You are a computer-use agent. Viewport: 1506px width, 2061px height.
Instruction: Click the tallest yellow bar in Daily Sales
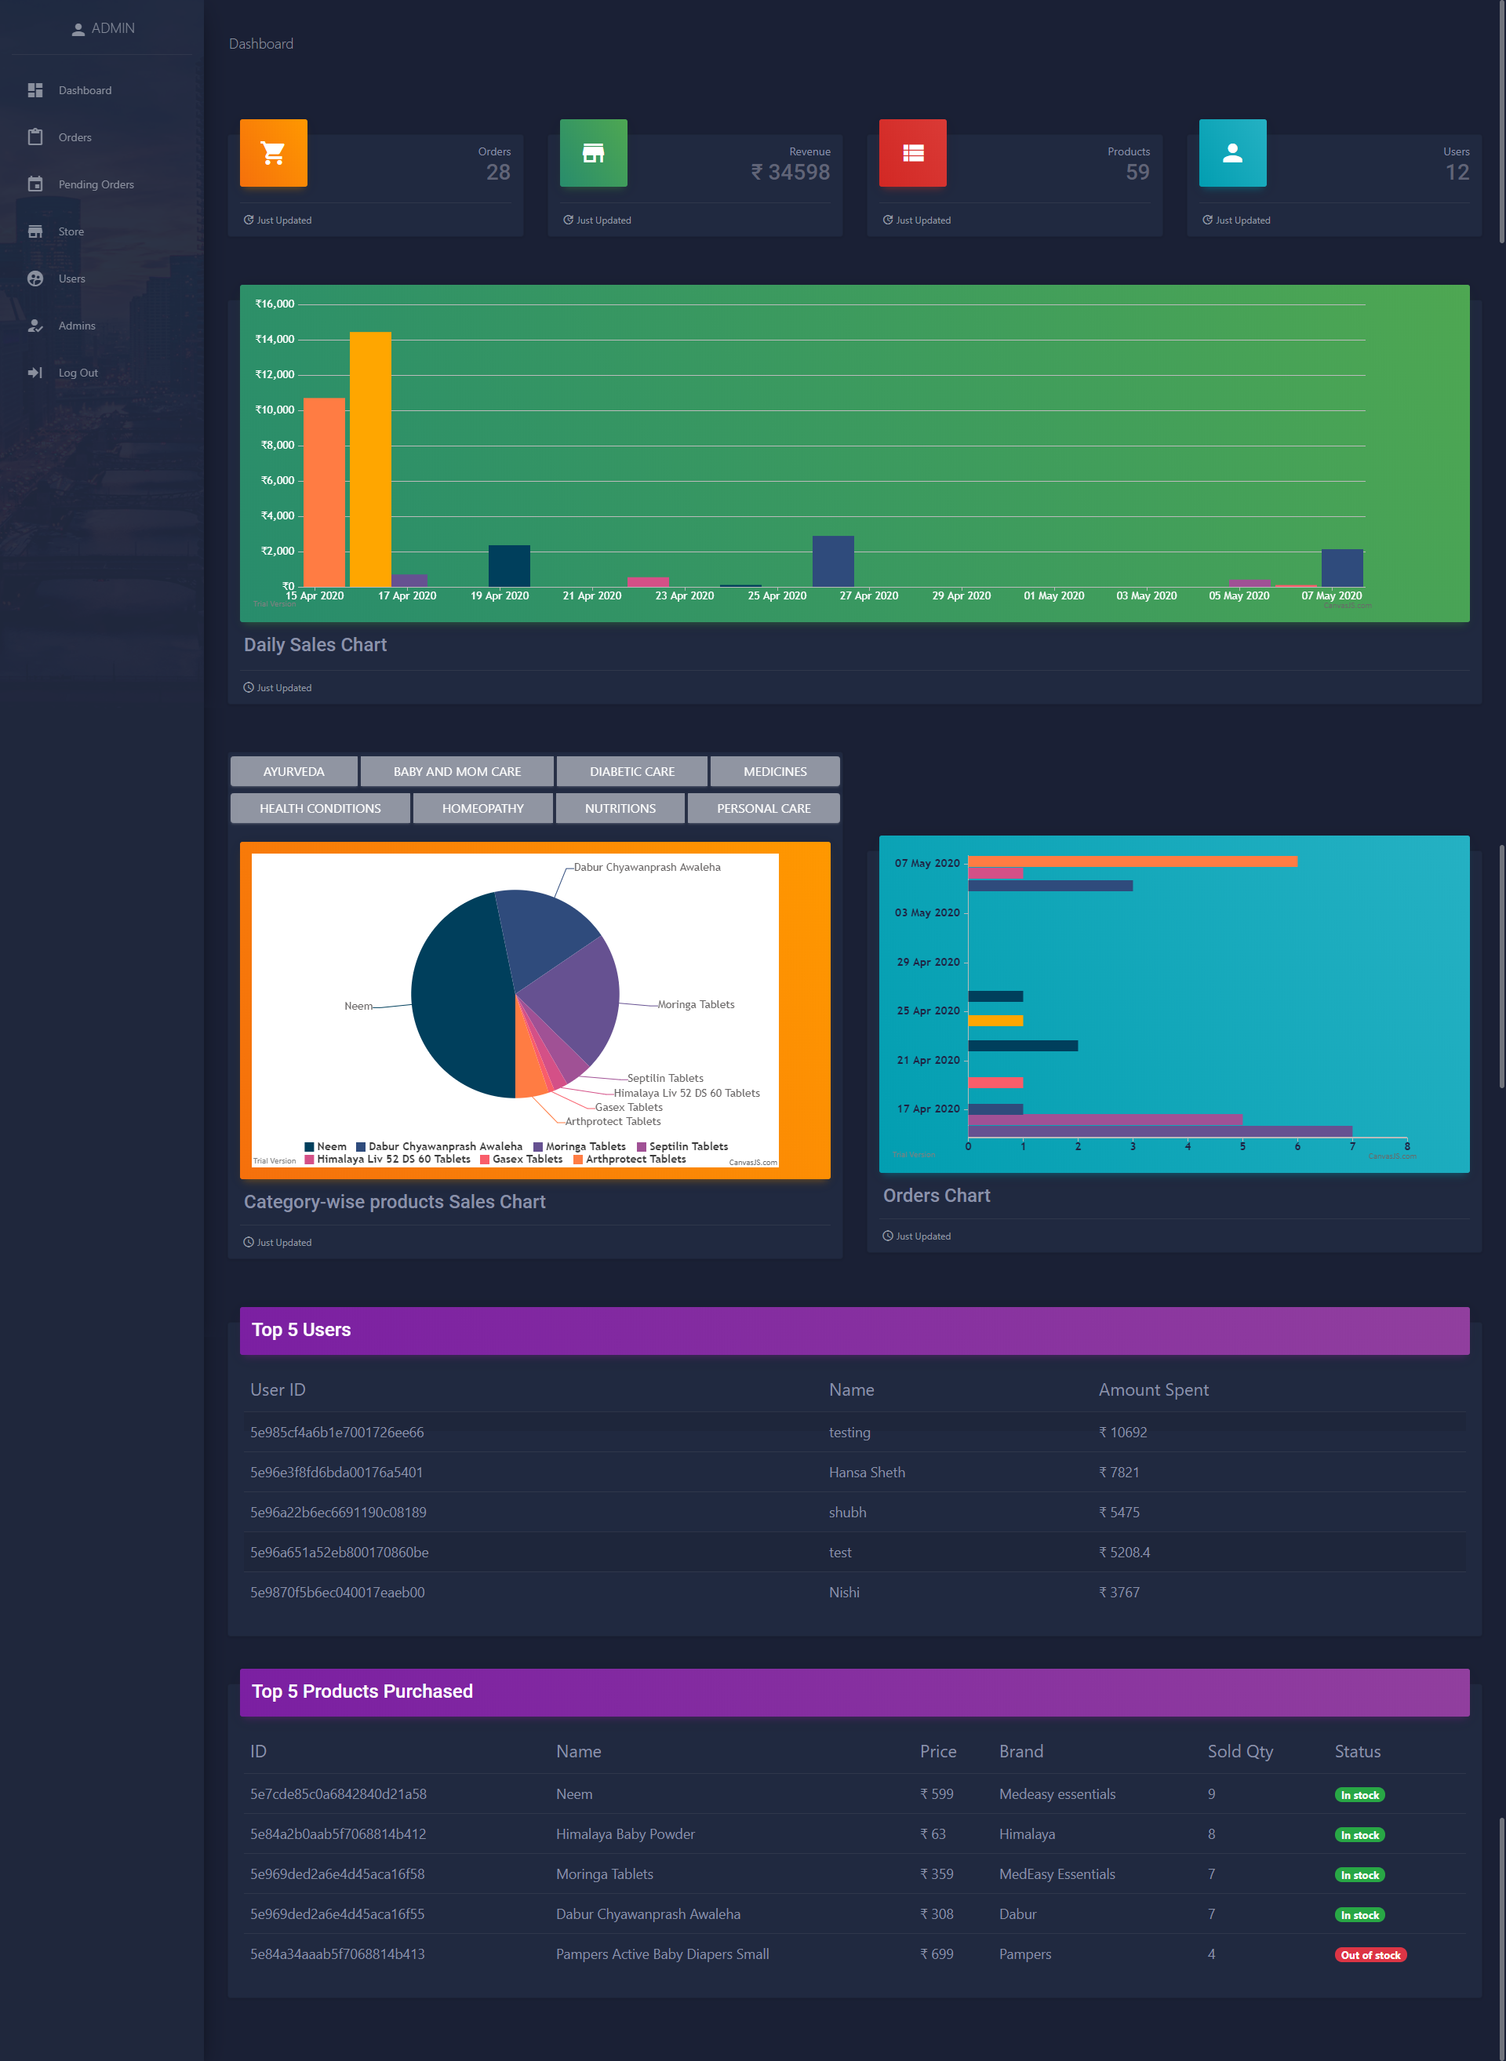[x=370, y=459]
